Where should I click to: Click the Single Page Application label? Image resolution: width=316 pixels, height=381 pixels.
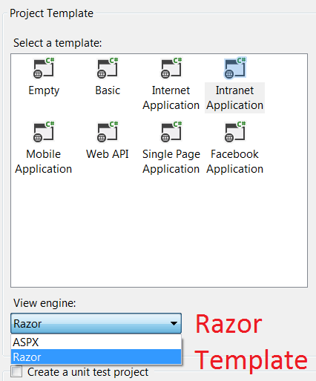[x=171, y=162]
